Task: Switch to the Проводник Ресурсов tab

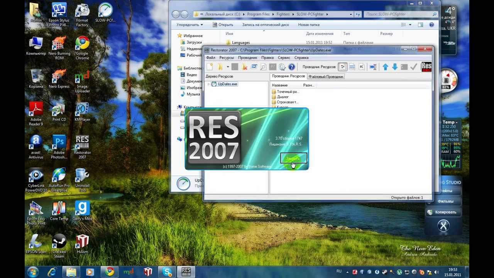Action: click(x=288, y=76)
